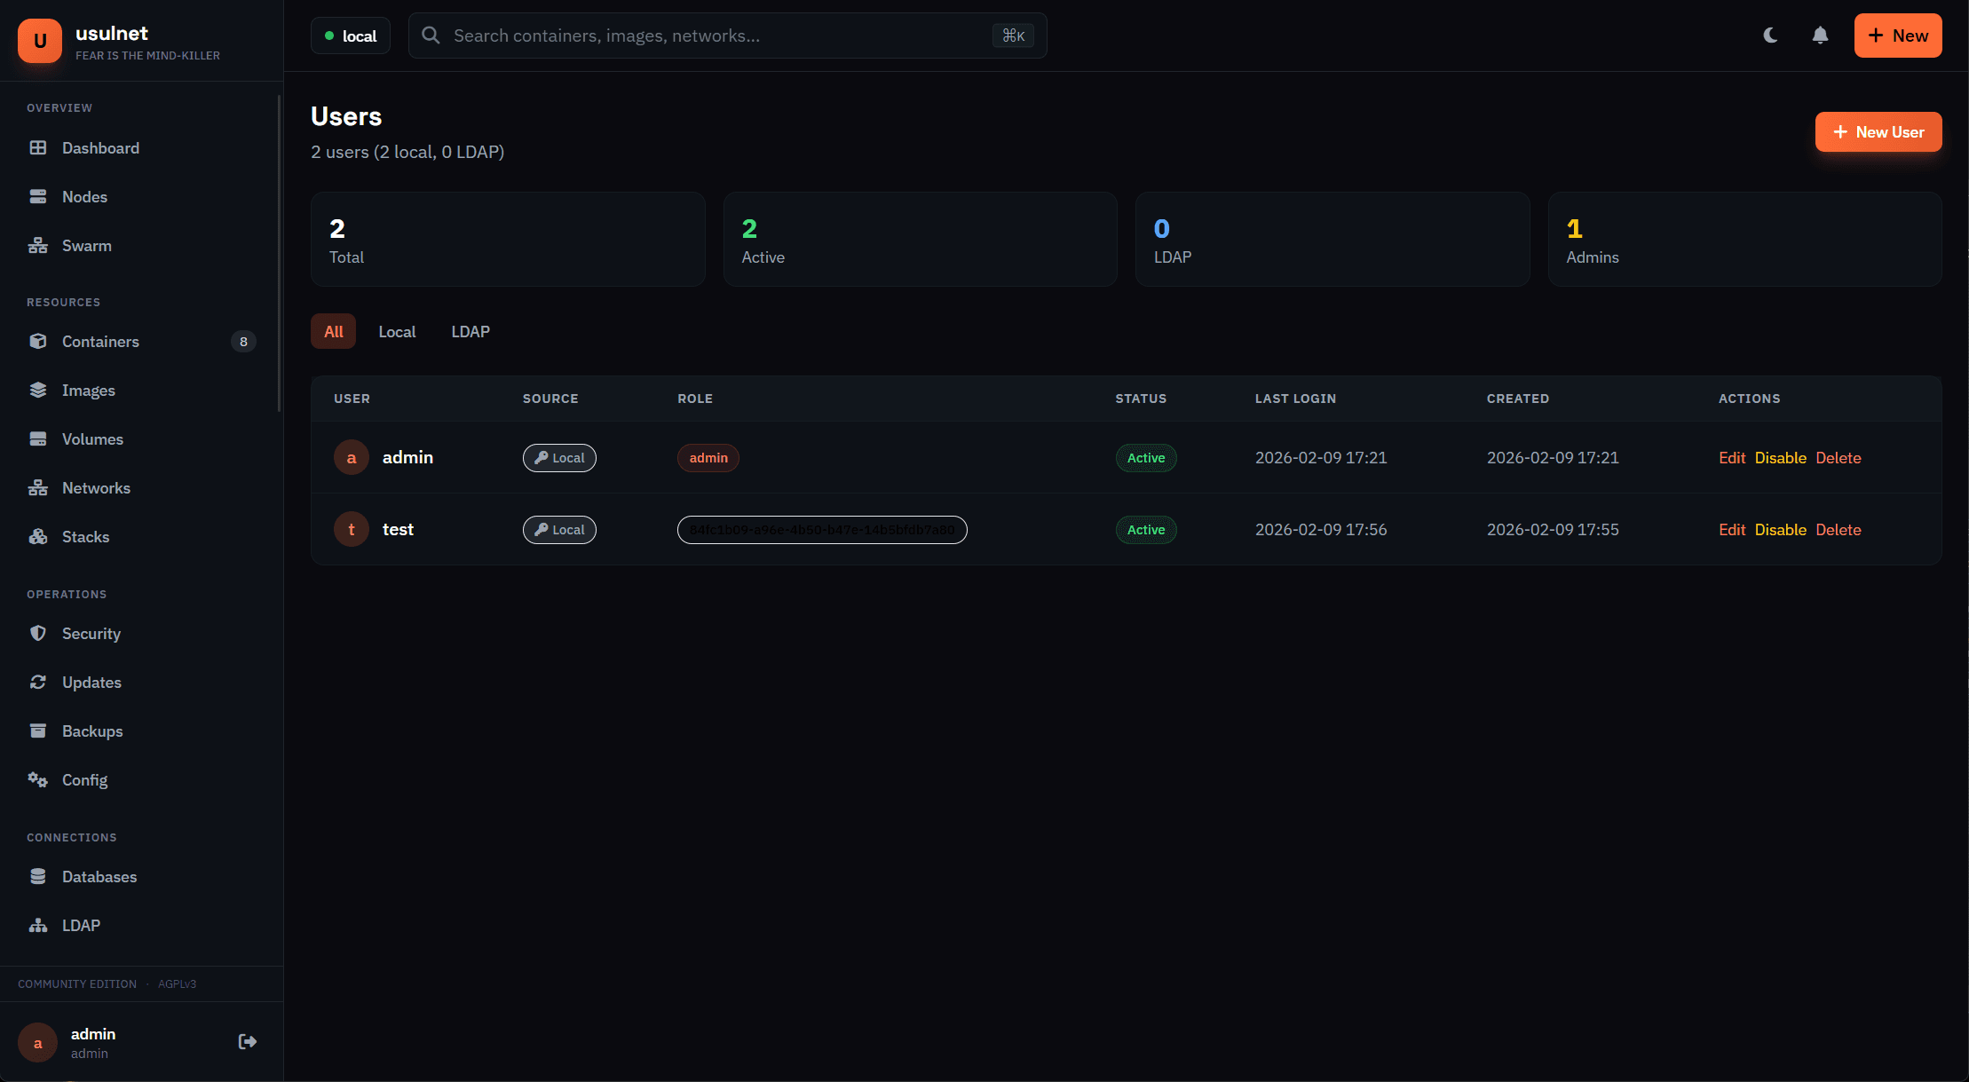Open the Stacks section
Screen dimensions: 1969x1082
(86, 536)
